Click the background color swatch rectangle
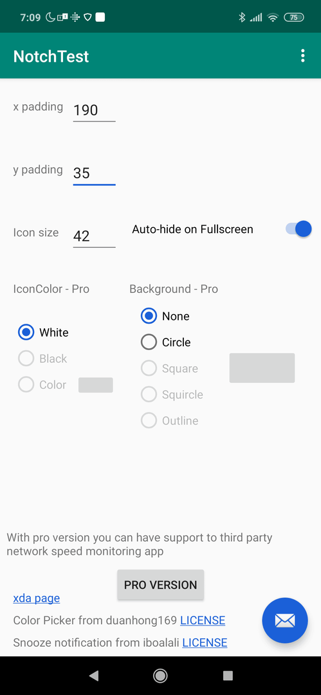This screenshot has width=321, height=695. tap(262, 368)
